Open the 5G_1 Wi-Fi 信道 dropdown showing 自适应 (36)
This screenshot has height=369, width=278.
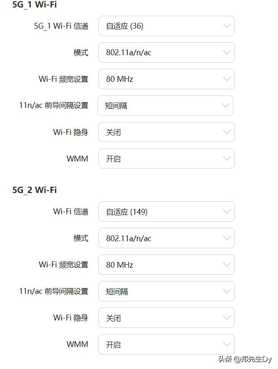[x=166, y=26]
